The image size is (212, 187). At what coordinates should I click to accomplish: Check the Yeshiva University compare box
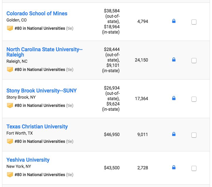194,168
